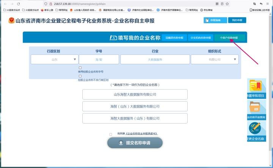Switch to the 分支机构名称申报 tab
The height and width of the screenshot is (168, 273).
tap(201, 38)
